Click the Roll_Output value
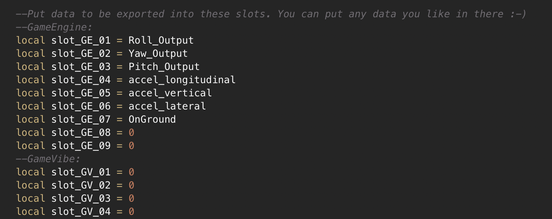The image size is (552, 219). point(161,40)
